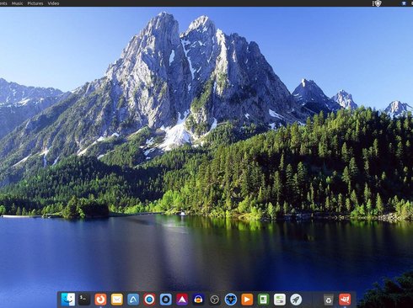Open the headphones music app icon
Viewport: 413px width, 308px height.
coord(198,300)
